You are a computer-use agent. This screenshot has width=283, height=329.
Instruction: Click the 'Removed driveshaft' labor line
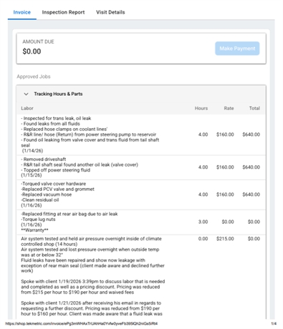44,159
